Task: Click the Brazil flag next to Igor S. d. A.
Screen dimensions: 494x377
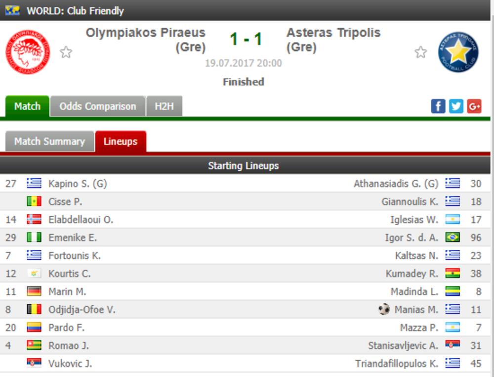Action: 452,237
